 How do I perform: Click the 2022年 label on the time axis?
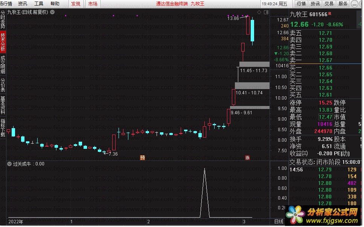pos(15,222)
